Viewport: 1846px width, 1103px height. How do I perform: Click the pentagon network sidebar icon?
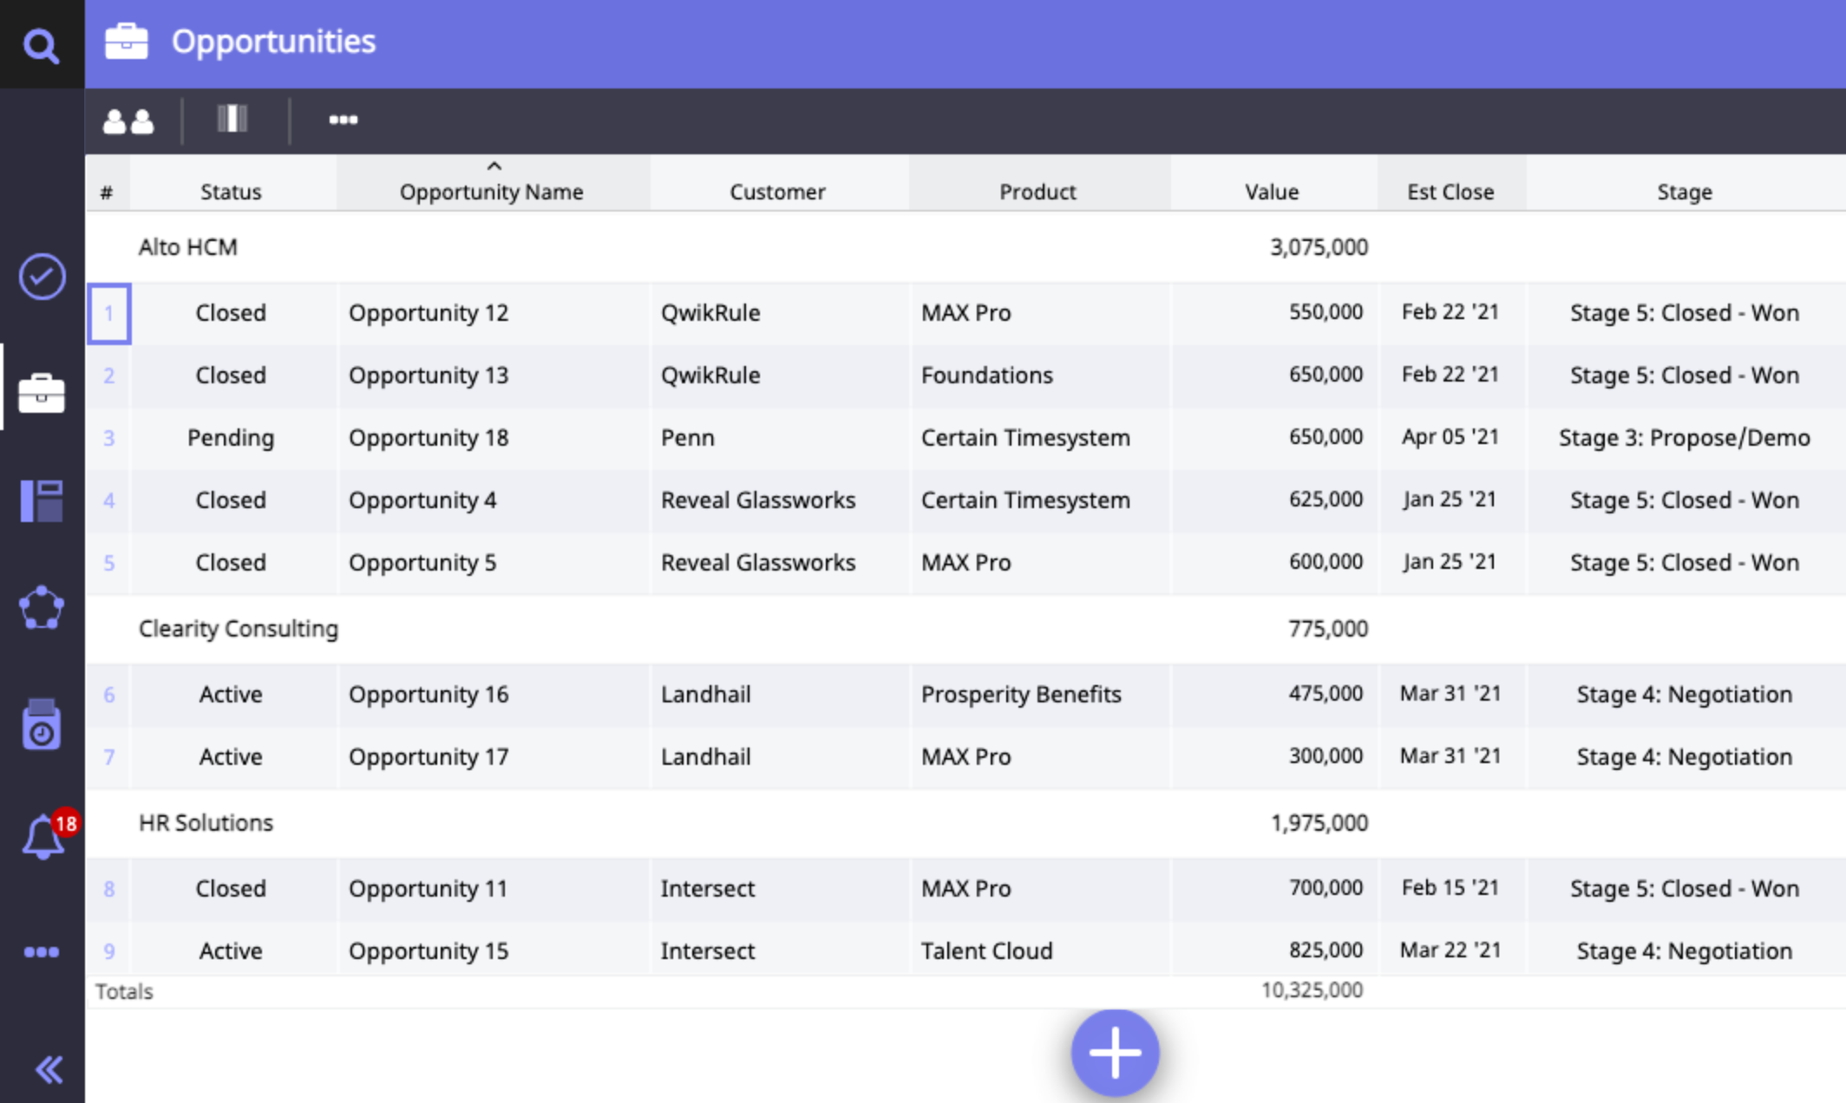click(x=42, y=608)
